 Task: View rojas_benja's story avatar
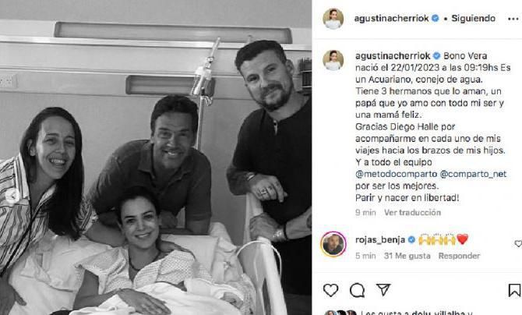(333, 244)
